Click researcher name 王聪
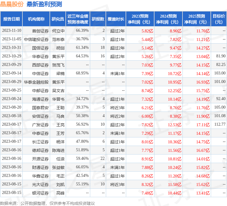Image resolution: width=227 pixels, height=206 pixels. [x=60, y=107]
